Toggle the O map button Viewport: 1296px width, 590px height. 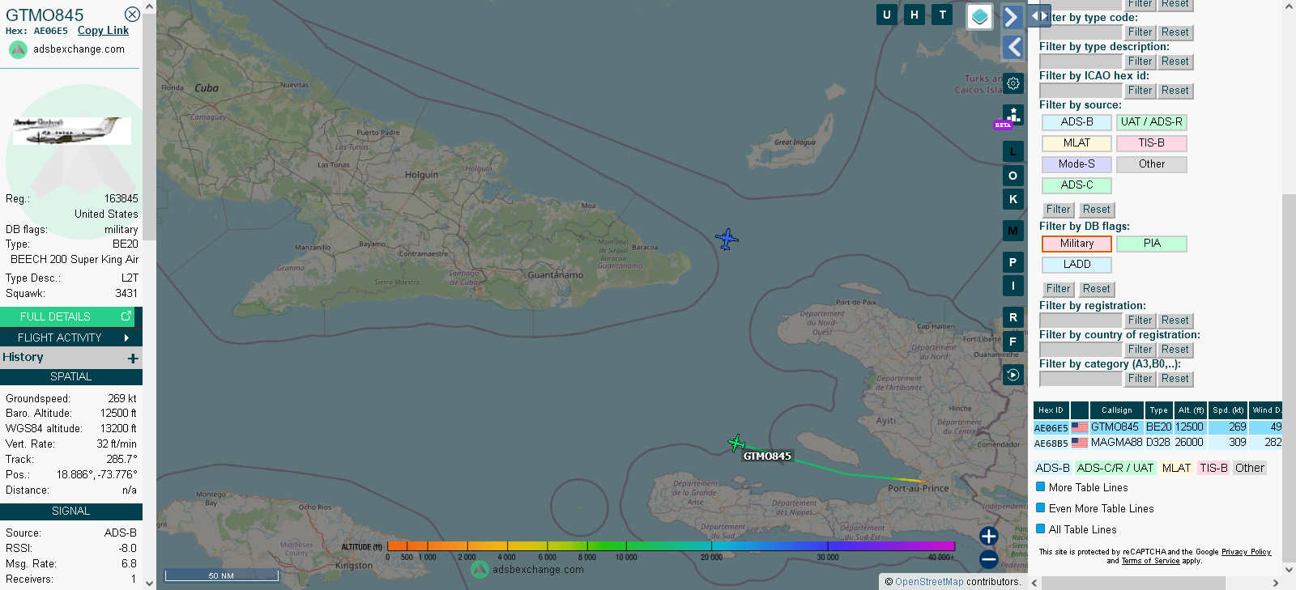coord(1013,176)
